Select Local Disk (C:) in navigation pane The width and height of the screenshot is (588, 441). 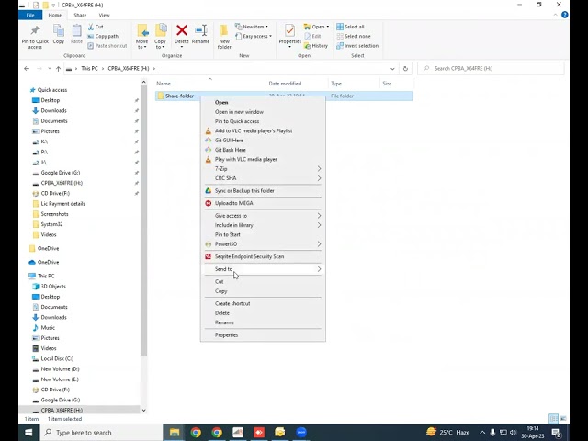(57, 358)
